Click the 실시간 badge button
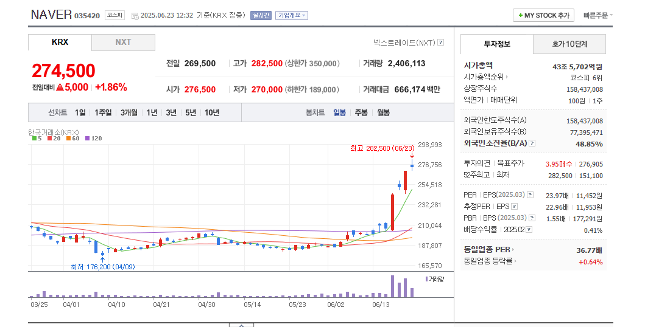The width and height of the screenshot is (645, 327). 261,16
